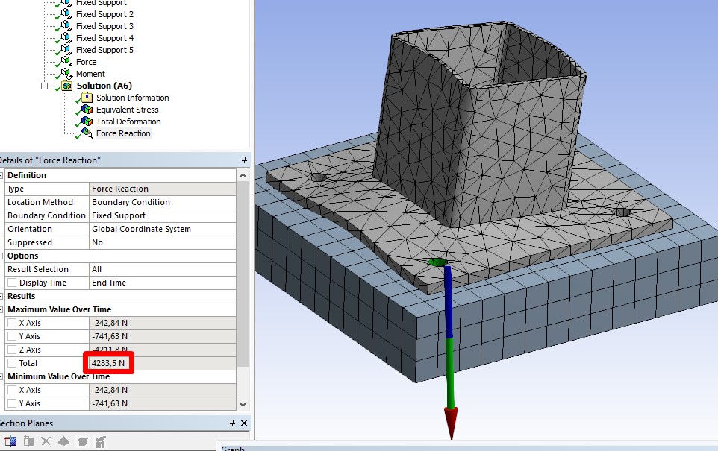Screen dimensions: 718x451
Task: Click the Suppressed value No
Action: pyautogui.click(x=163, y=242)
